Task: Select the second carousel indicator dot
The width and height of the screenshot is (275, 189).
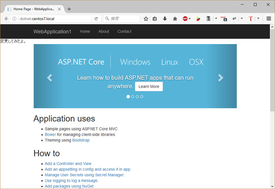Action: click(x=133, y=97)
